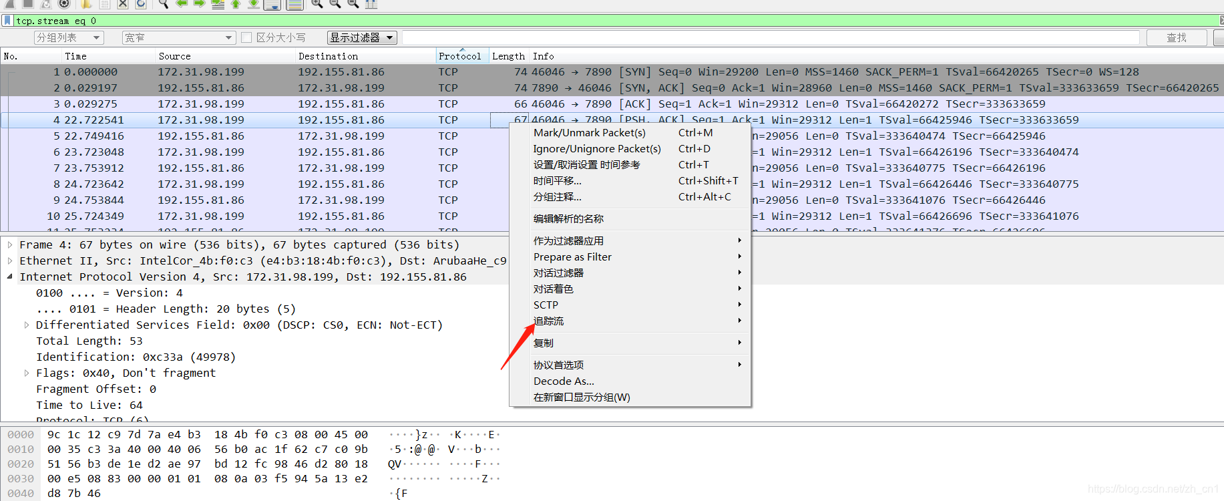Click display filter bookmark icon
This screenshot has width=1224, height=501.
[7, 21]
